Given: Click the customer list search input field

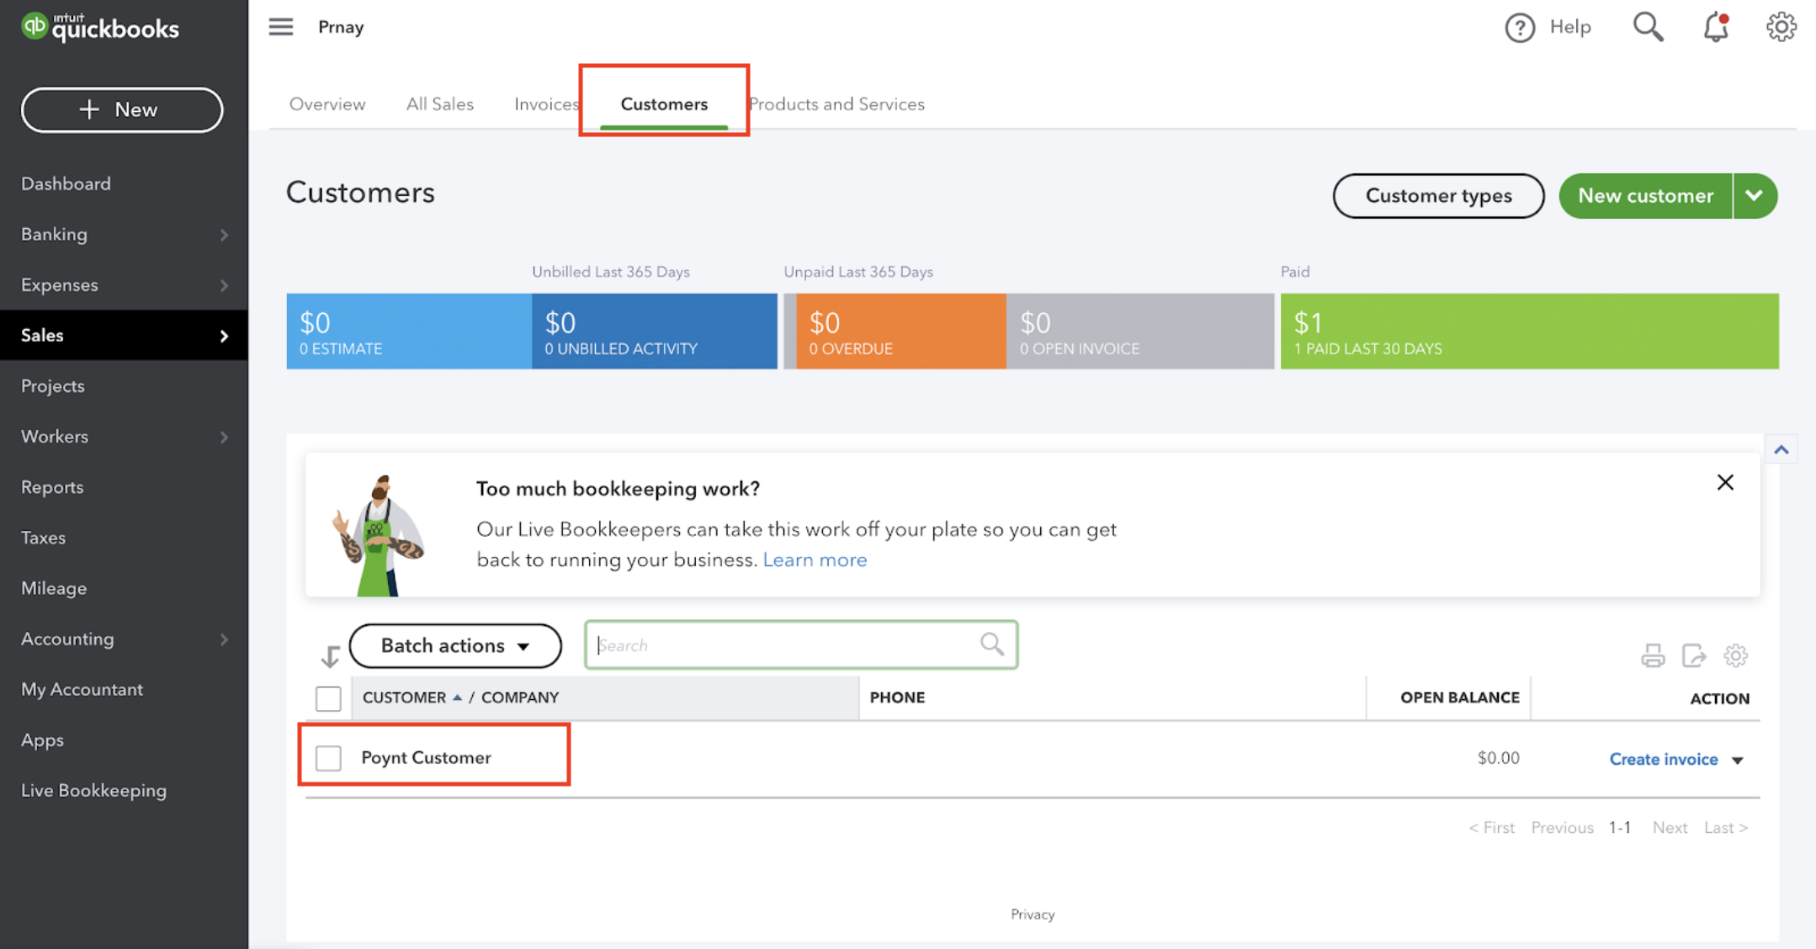Looking at the screenshot, I should (800, 644).
